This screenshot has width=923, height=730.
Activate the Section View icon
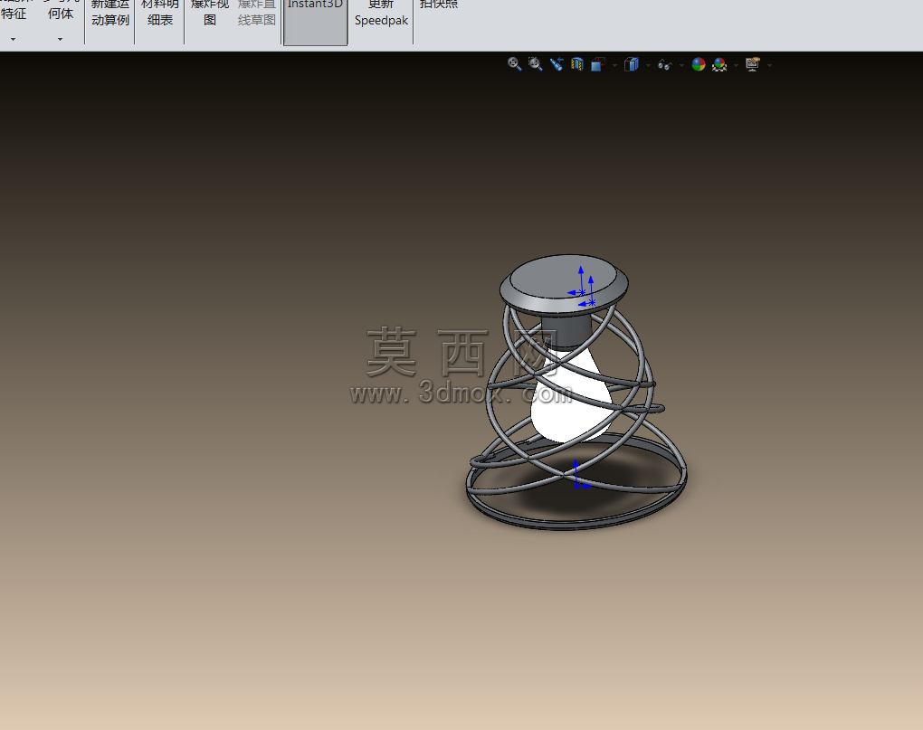tap(577, 64)
